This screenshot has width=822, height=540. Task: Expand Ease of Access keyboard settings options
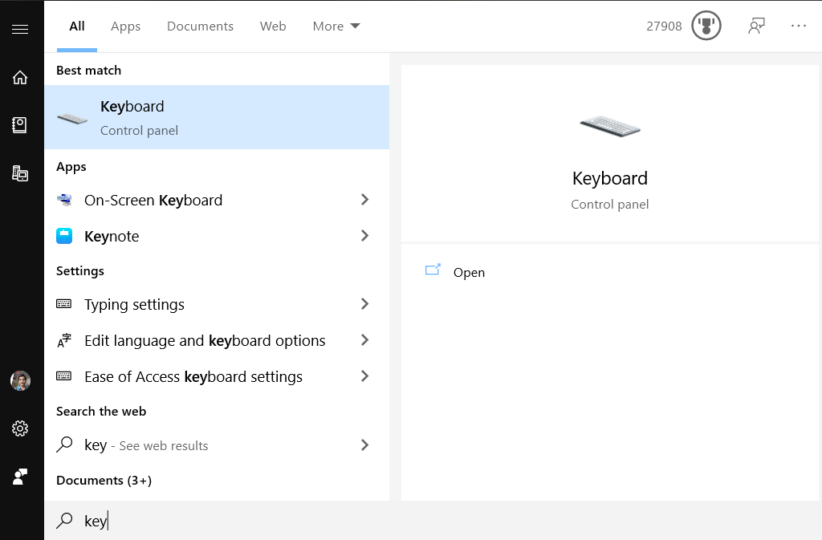coord(364,376)
